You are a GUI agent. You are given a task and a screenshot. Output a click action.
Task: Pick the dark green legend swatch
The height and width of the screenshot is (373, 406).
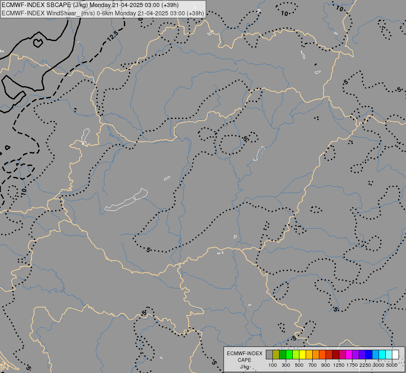click(282, 354)
